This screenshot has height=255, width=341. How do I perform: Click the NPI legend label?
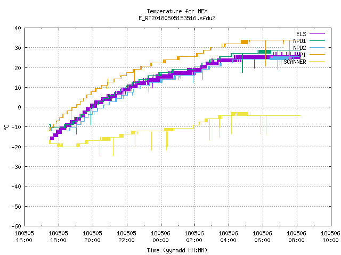pos(301,55)
